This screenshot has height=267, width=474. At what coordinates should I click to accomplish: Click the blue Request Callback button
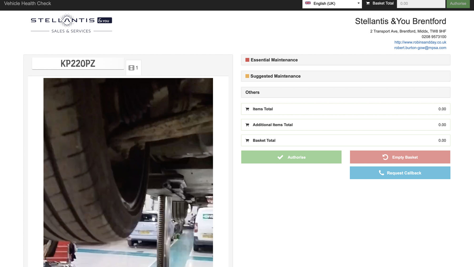tap(400, 173)
